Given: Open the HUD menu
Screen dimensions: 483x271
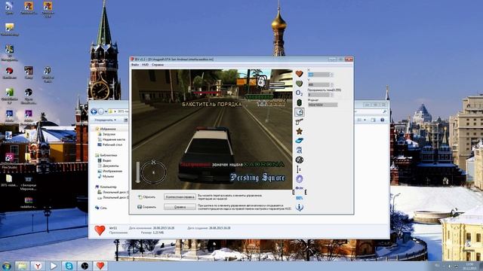Looking at the screenshot, I should pos(145,65).
